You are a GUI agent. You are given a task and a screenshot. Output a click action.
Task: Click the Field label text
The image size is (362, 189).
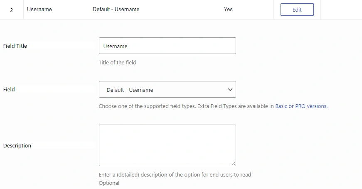[x=9, y=90]
